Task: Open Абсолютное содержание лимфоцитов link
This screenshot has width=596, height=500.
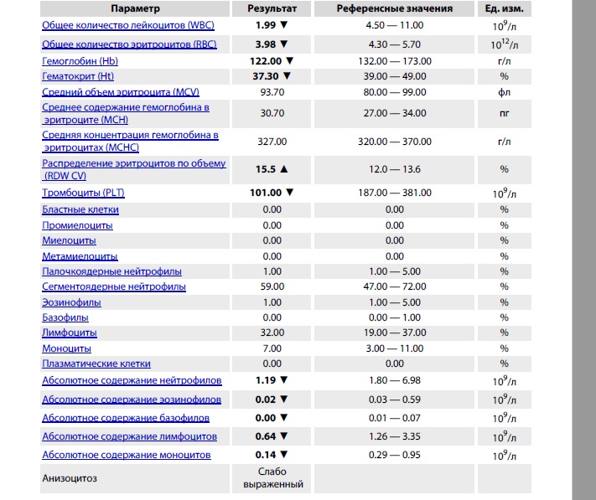Action: click(x=129, y=436)
